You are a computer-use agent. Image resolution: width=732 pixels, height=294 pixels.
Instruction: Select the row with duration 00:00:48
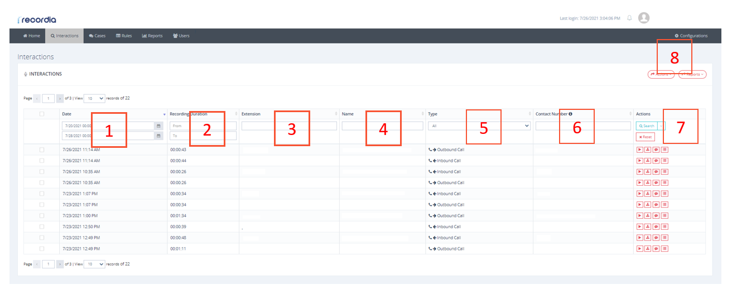(42, 238)
